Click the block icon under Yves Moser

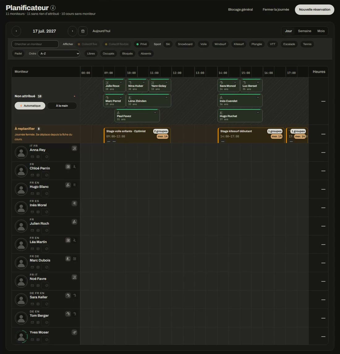point(47,339)
